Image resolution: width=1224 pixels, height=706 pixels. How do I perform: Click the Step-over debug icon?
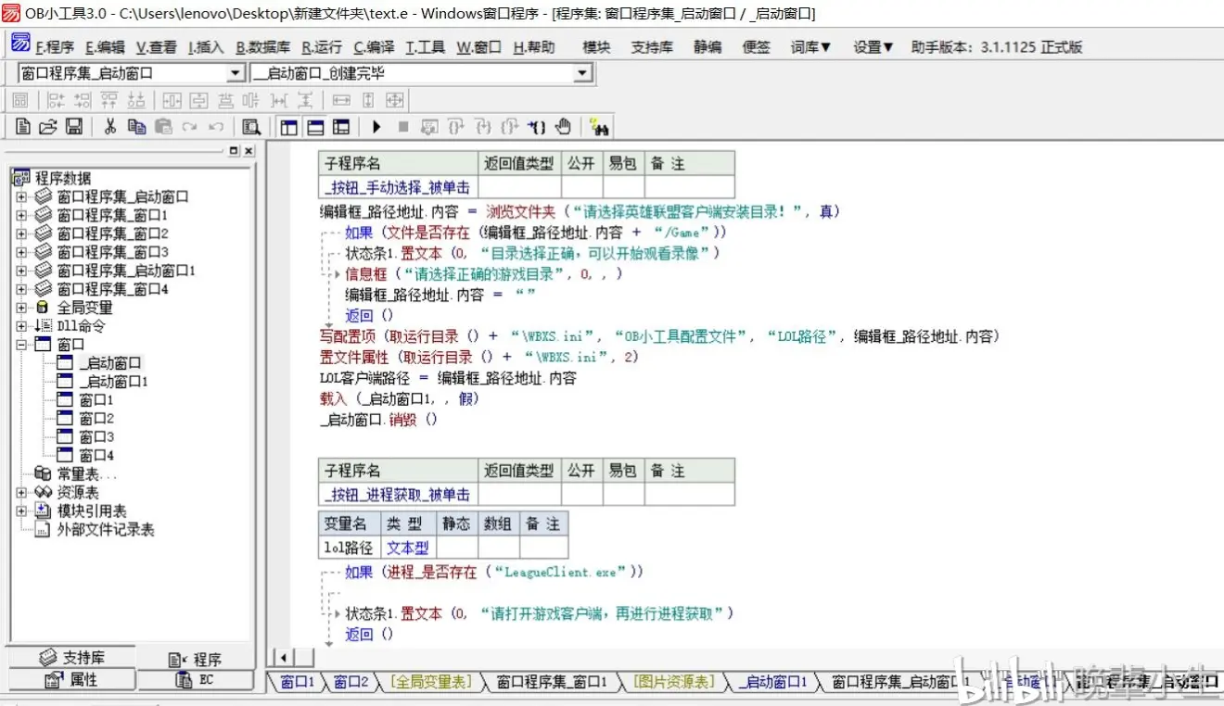455,127
